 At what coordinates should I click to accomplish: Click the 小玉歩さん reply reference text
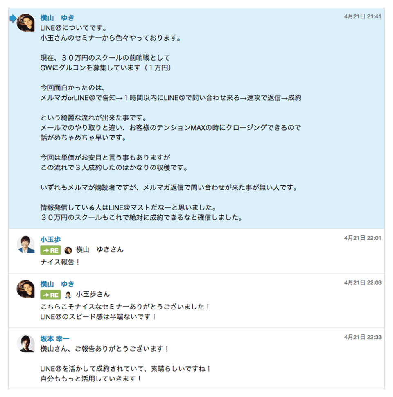tap(93, 294)
